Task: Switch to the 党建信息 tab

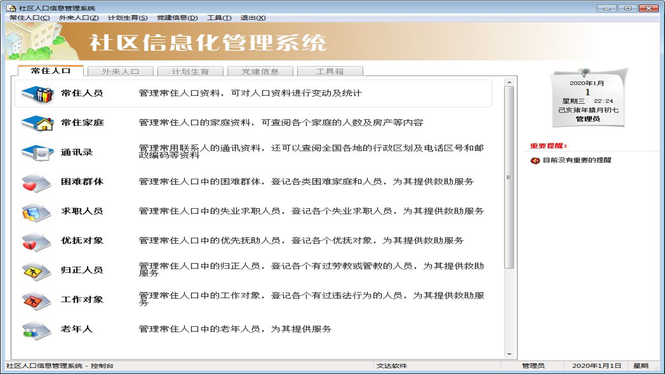Action: coord(260,72)
